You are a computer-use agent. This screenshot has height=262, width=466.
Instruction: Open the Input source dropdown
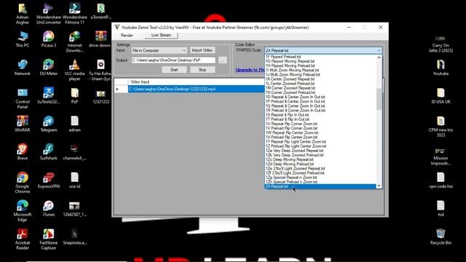point(159,50)
